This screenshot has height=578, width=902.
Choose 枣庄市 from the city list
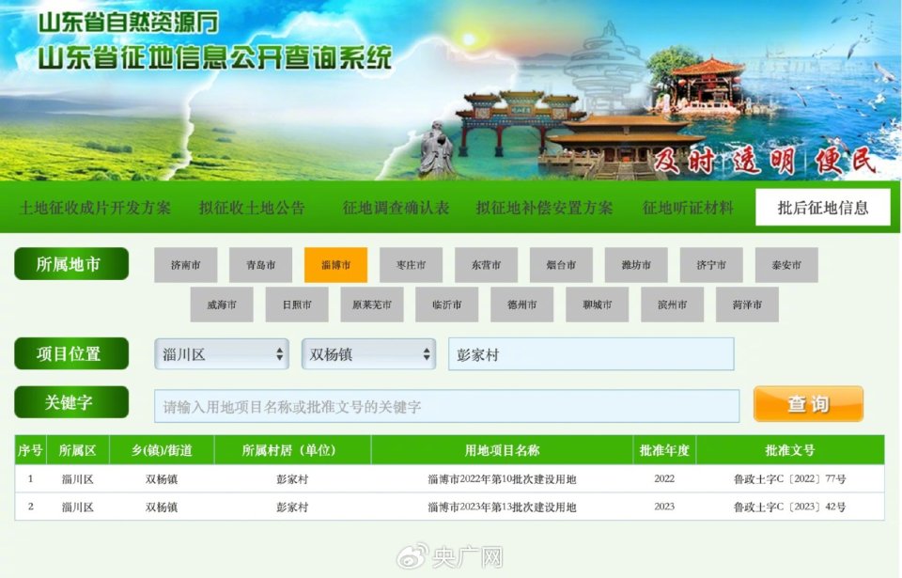pyautogui.click(x=411, y=264)
